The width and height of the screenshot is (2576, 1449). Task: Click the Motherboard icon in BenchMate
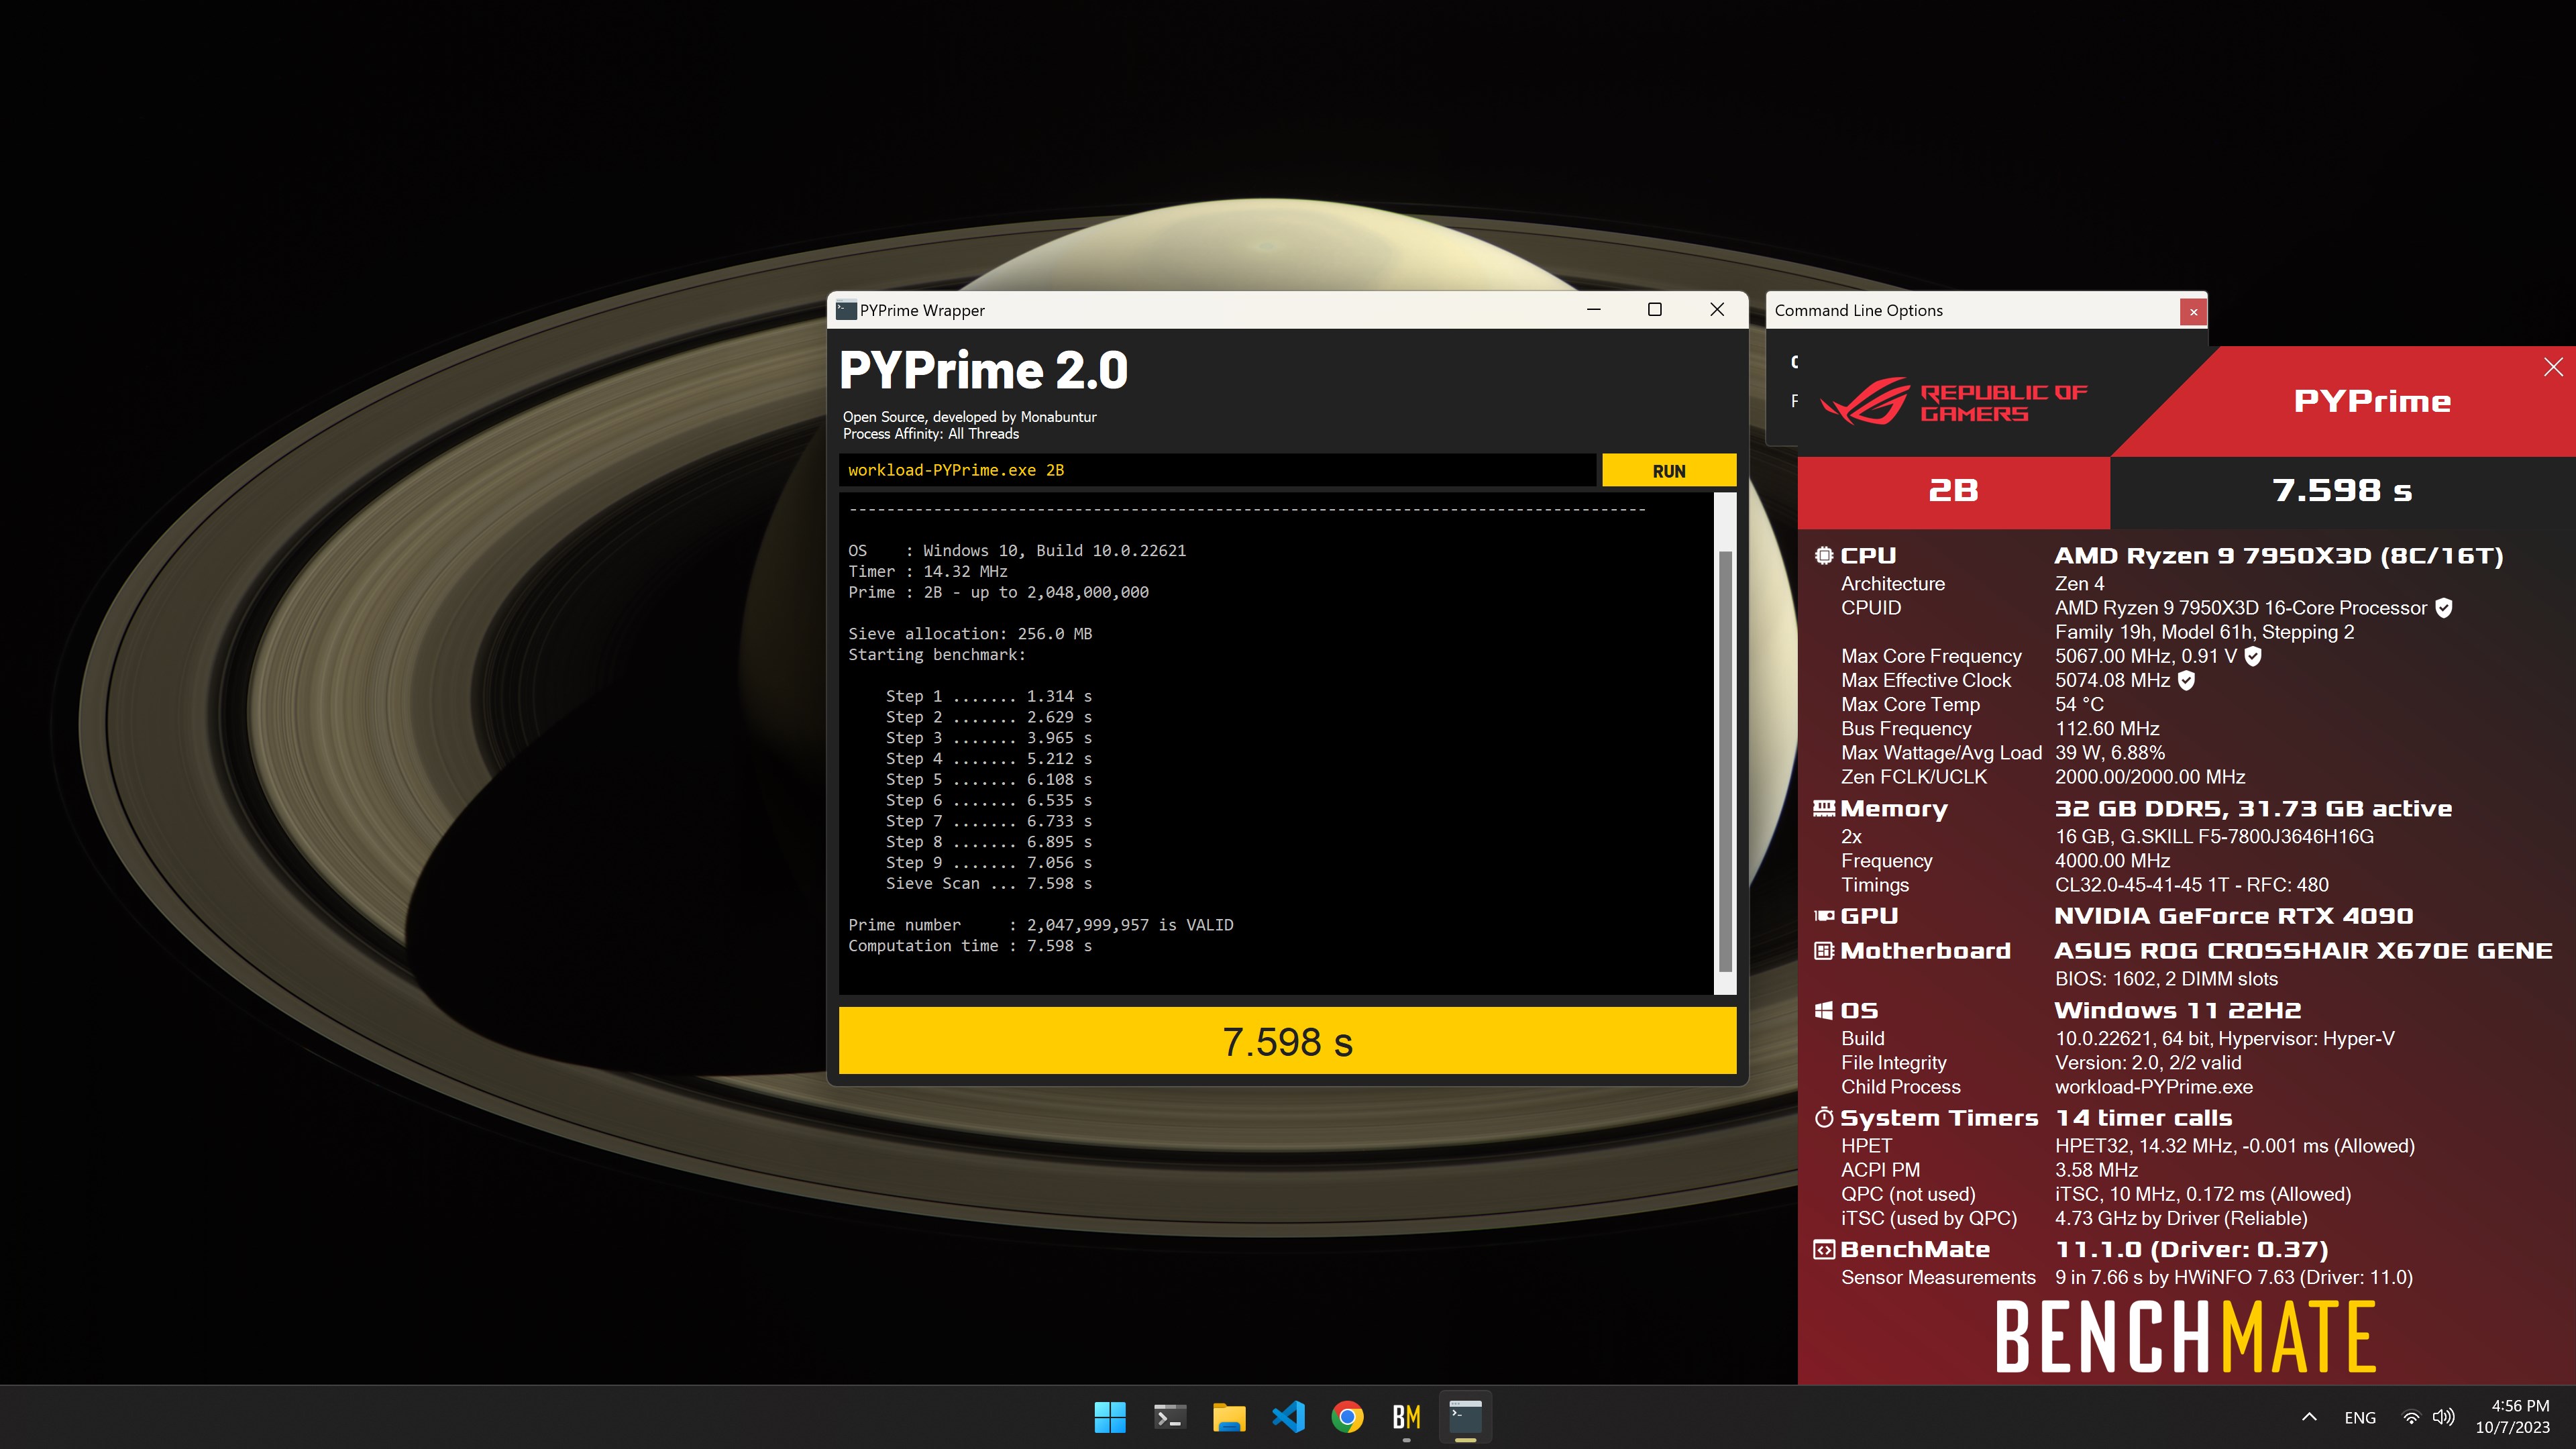(1824, 950)
